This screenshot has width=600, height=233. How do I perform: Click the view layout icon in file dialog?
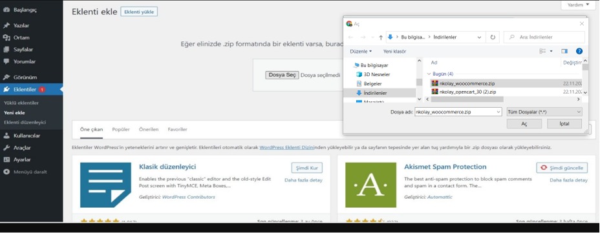pyautogui.click(x=542, y=51)
